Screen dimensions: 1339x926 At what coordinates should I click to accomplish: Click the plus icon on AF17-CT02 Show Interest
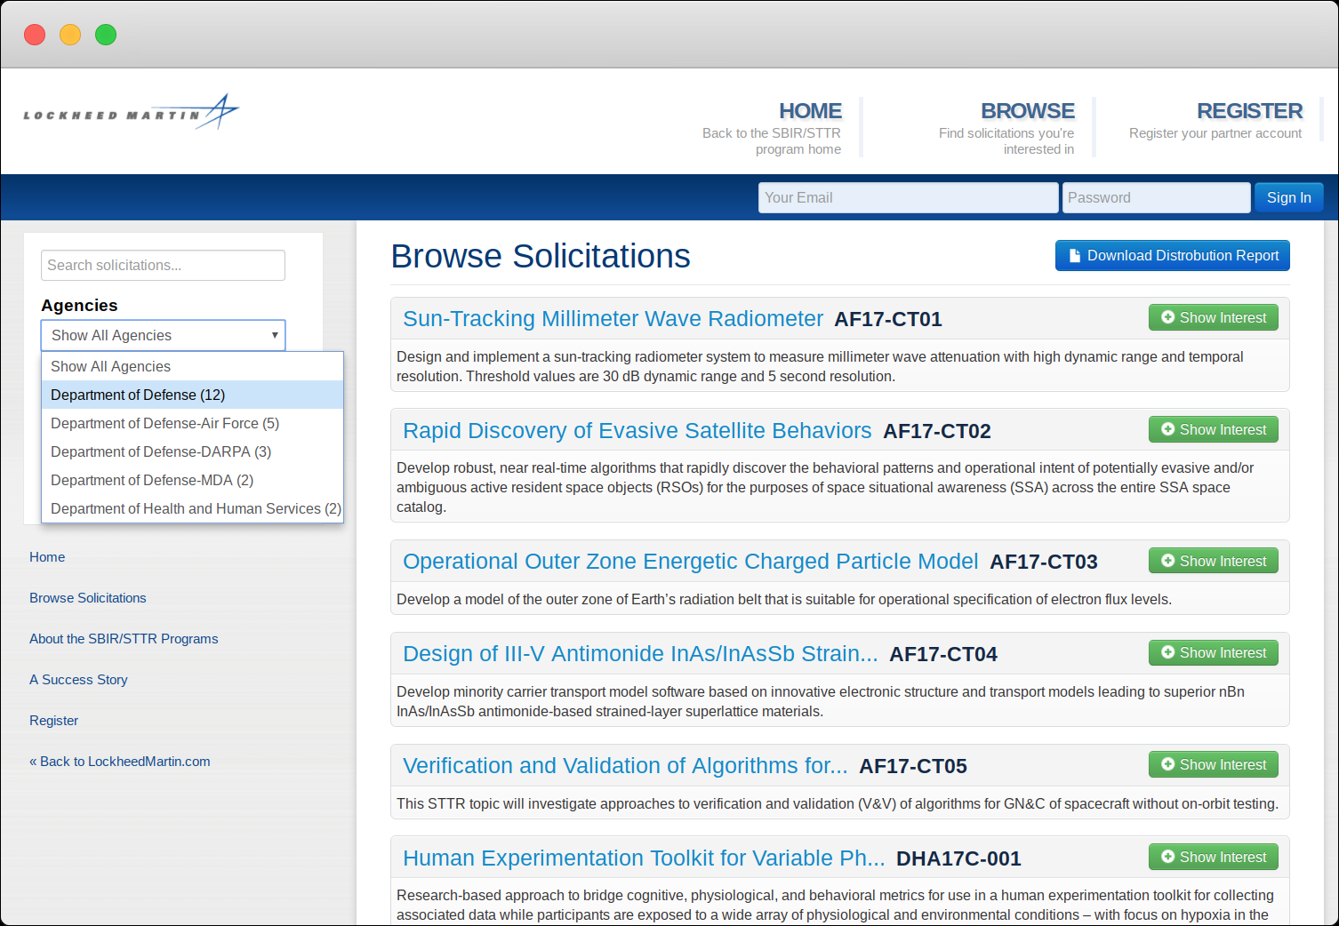(x=1167, y=429)
